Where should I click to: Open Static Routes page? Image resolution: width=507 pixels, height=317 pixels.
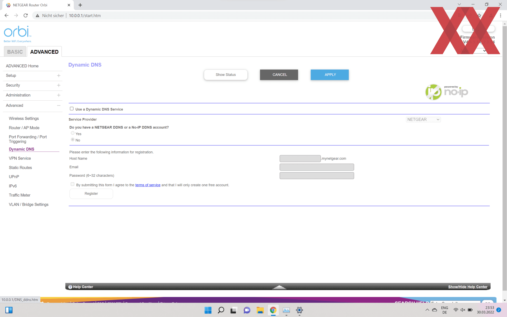pos(20,168)
